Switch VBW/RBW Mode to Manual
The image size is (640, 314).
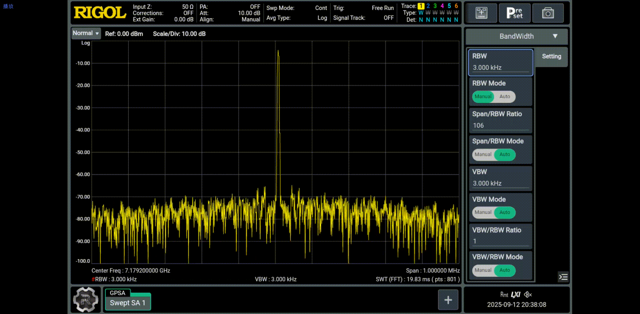coord(483,270)
